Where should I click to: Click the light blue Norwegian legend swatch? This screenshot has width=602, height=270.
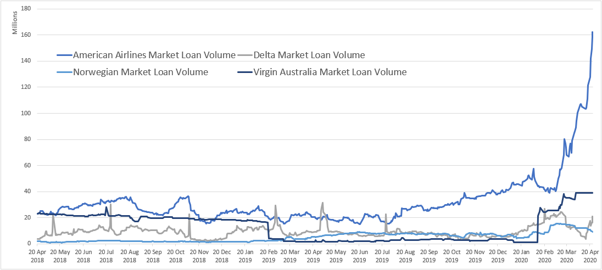[x=64, y=72]
